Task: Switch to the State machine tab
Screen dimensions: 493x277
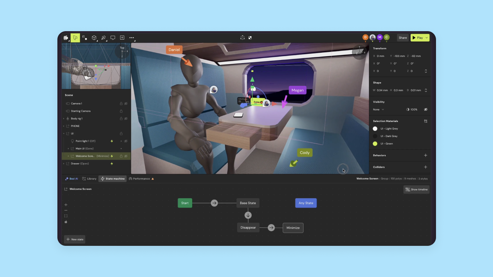Action: pyautogui.click(x=112, y=179)
